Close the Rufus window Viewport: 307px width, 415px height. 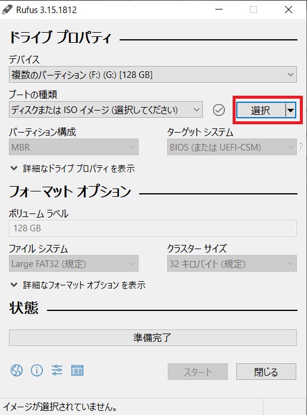click(289, 10)
